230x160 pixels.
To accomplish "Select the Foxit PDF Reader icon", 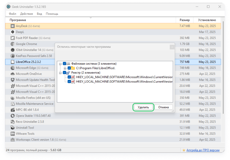I will [x=13, y=38].
